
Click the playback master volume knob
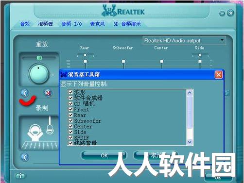point(38,74)
